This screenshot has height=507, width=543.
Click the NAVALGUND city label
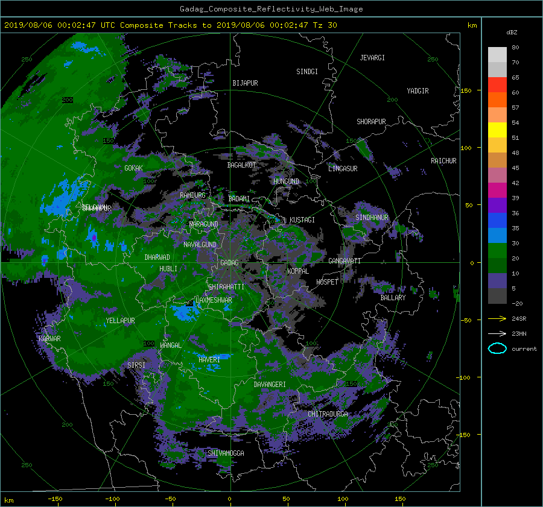pyautogui.click(x=200, y=245)
